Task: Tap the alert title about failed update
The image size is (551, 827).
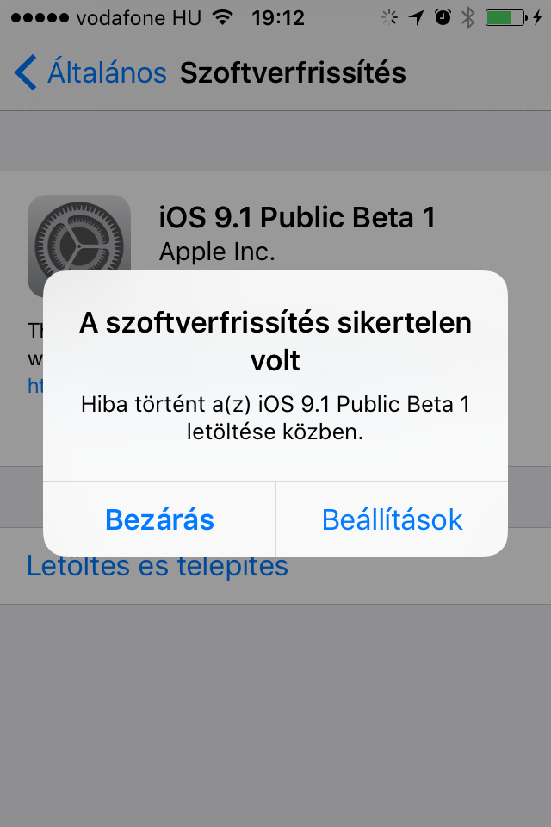Action: coord(275,341)
